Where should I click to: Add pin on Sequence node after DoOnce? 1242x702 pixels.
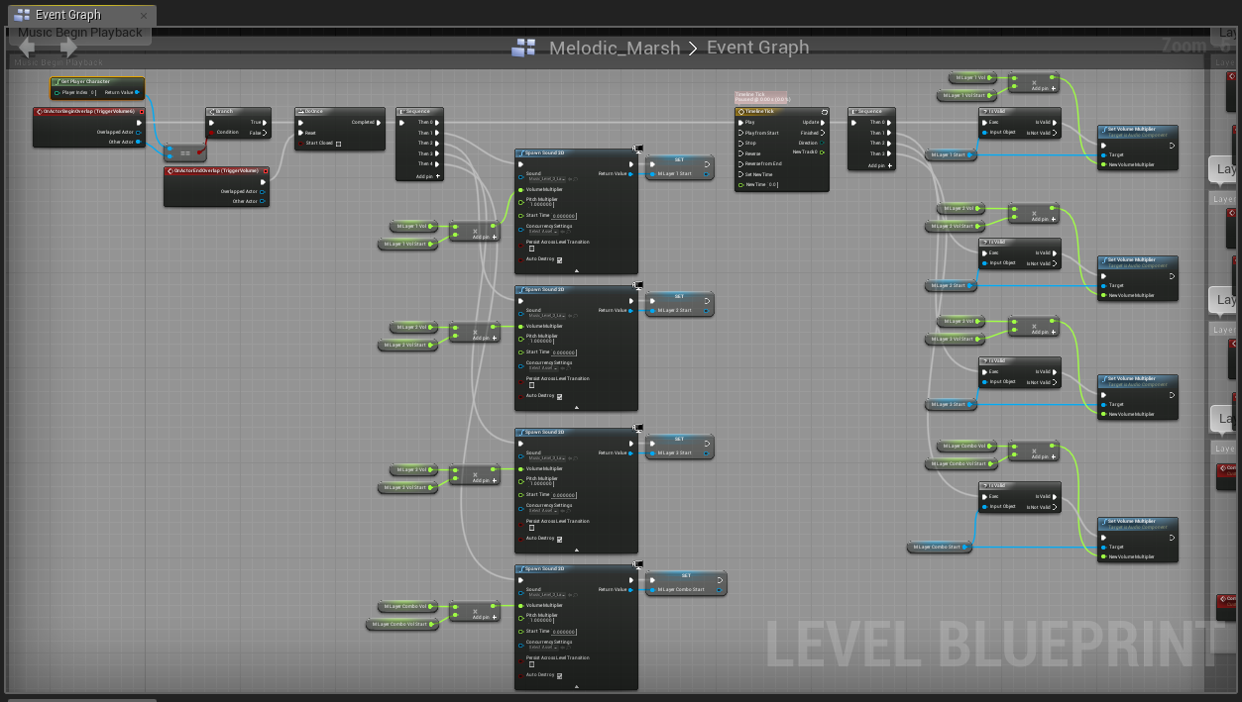pos(428,175)
